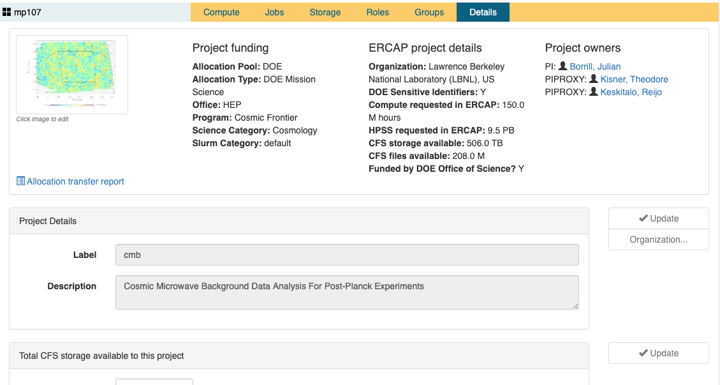The width and height of the screenshot is (720, 385).
Task: Follow the Kisner, Theodore link
Action: [x=634, y=79]
